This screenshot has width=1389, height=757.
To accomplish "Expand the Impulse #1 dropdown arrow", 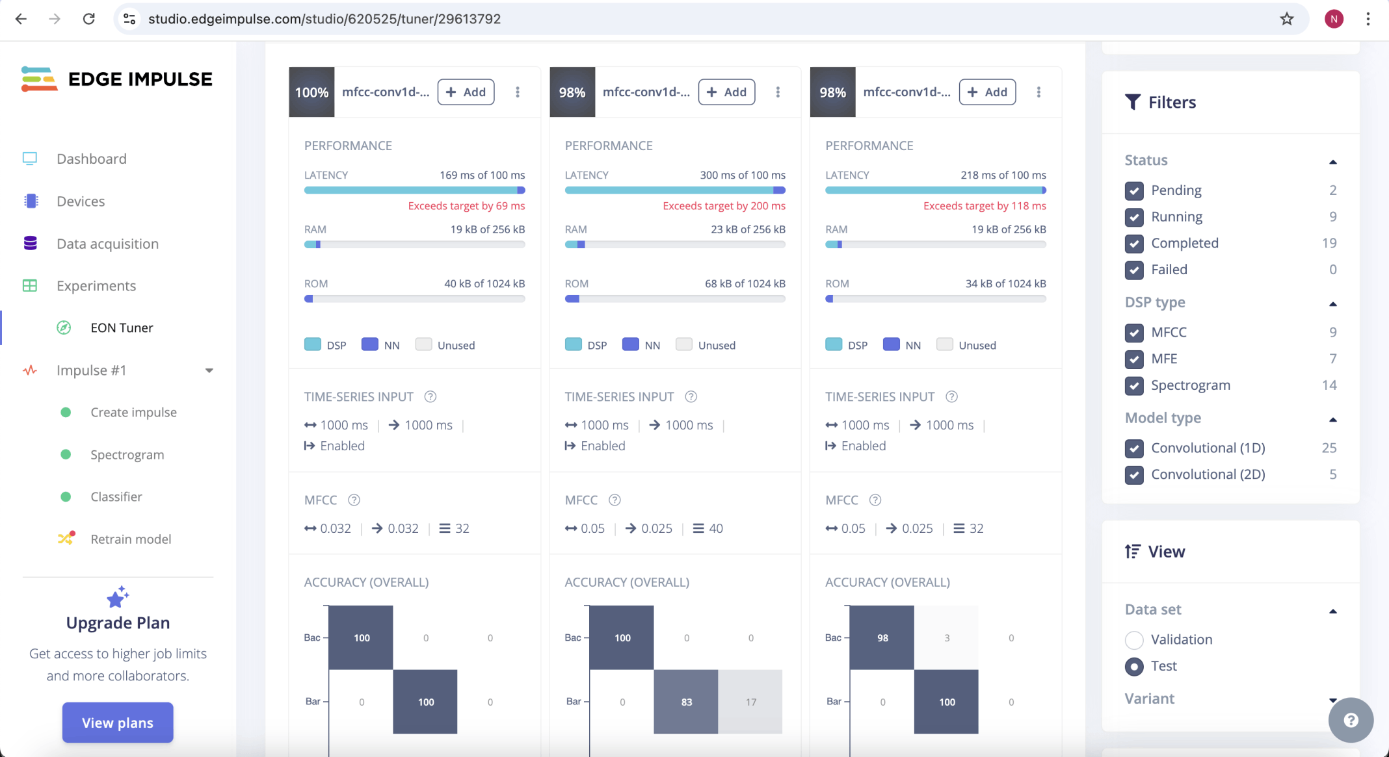I will tap(209, 370).
